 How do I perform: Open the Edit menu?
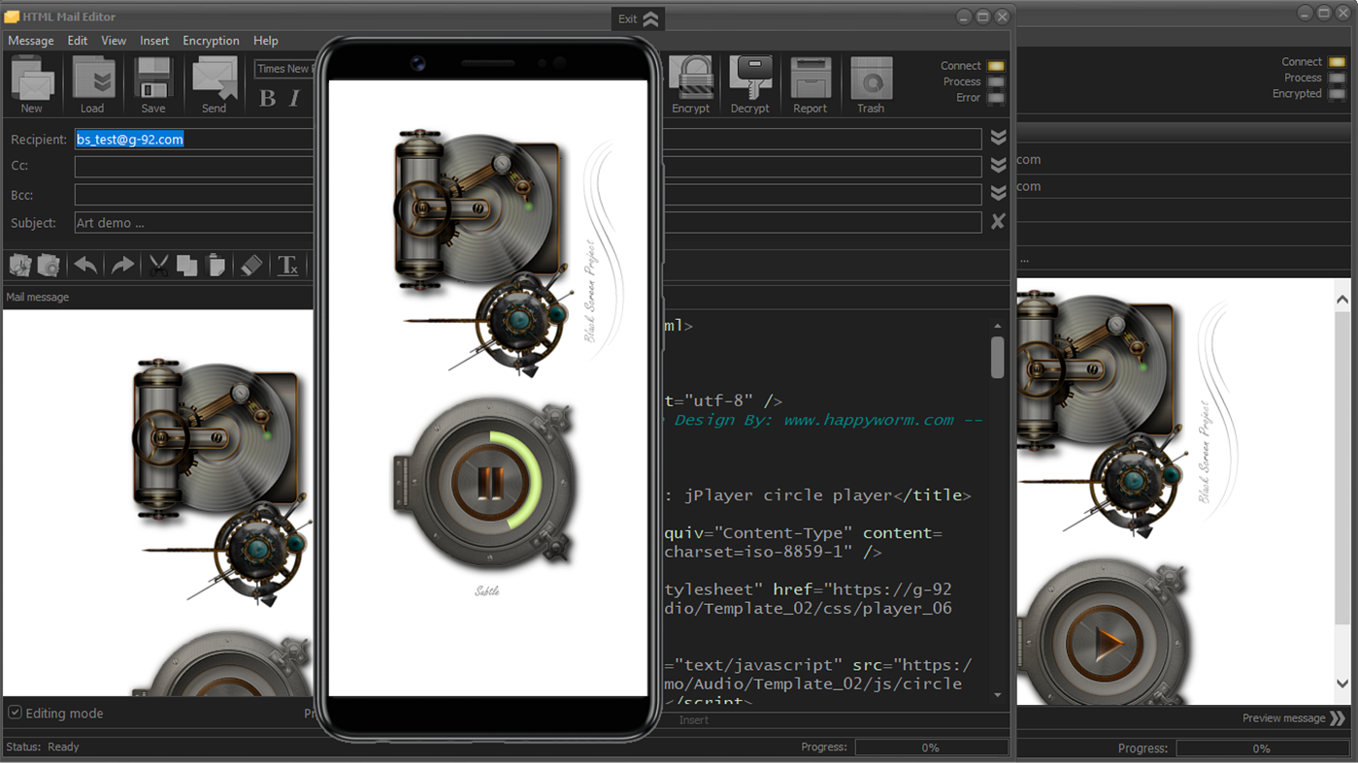tap(78, 41)
